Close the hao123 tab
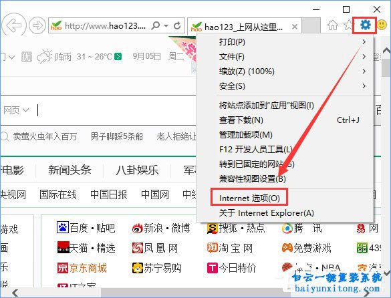This screenshot has height=298, width=391. coord(295,27)
